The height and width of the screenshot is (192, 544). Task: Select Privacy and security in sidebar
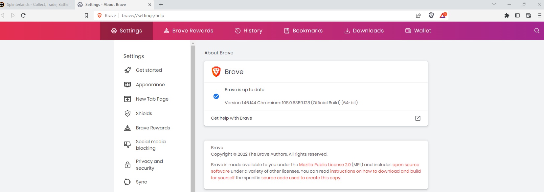(x=149, y=164)
